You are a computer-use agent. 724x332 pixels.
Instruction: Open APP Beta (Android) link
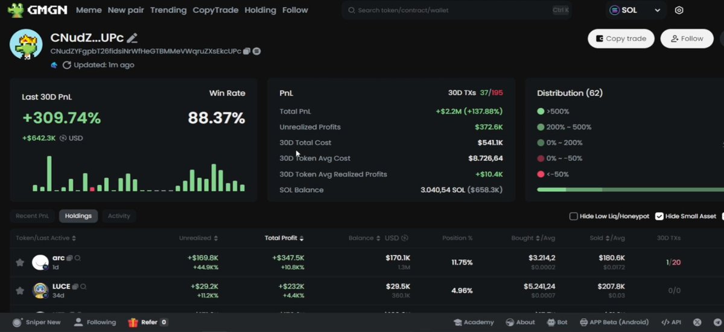(x=614, y=322)
